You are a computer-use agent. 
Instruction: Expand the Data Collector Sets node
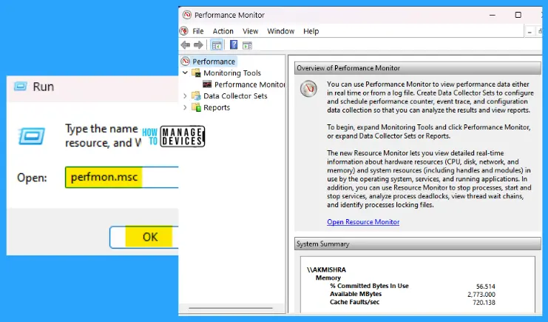tap(185, 95)
